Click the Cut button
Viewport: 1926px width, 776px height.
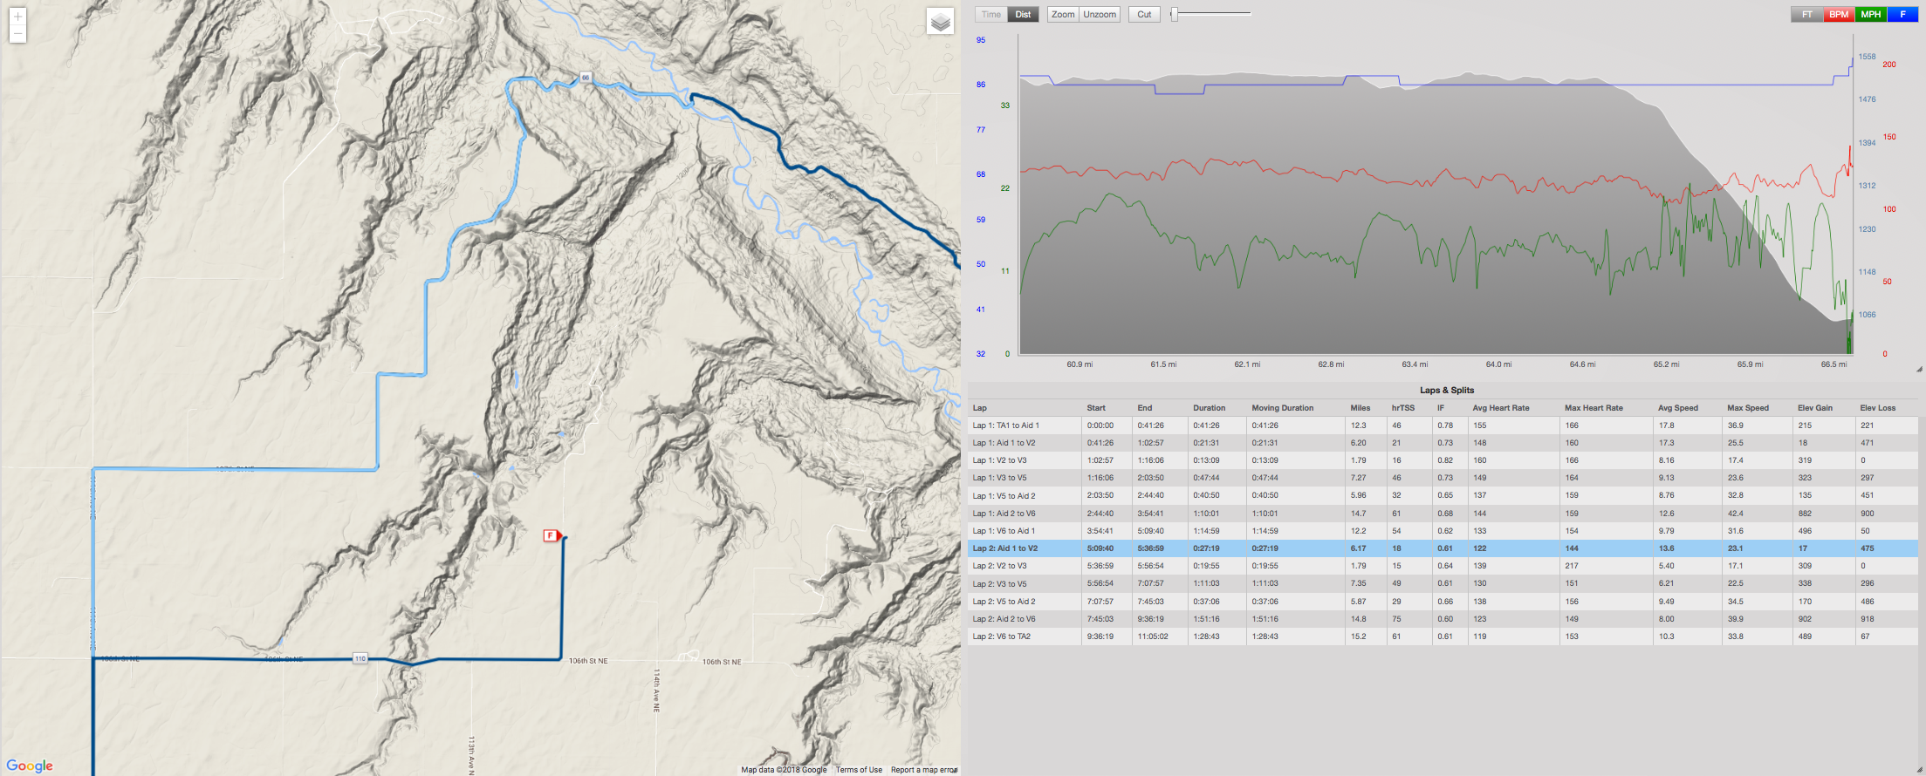click(1144, 15)
